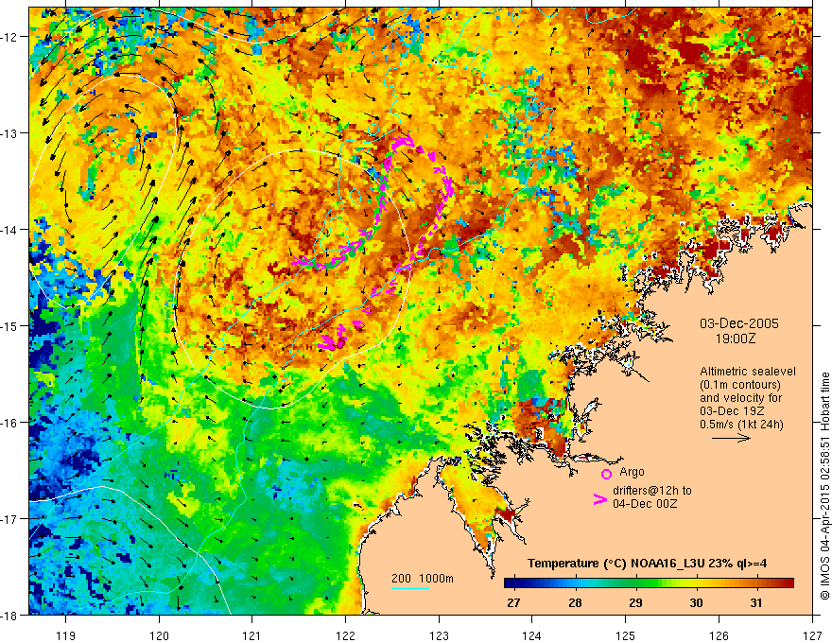This screenshot has width=832, height=643.
Task: Click the longitude axis label '122'
Action: tap(345, 635)
